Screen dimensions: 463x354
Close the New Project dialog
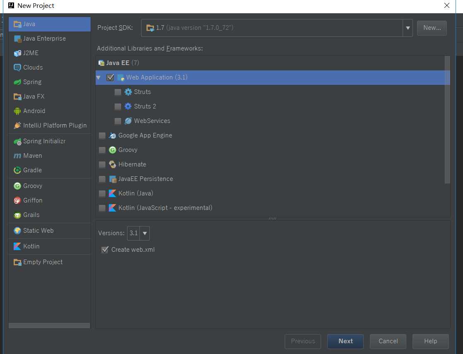pyautogui.click(x=447, y=6)
